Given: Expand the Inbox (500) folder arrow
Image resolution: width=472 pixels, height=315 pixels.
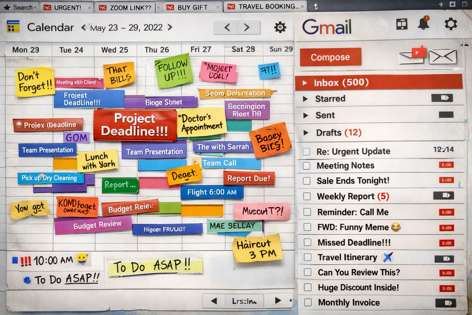Looking at the screenshot, I should (305, 83).
